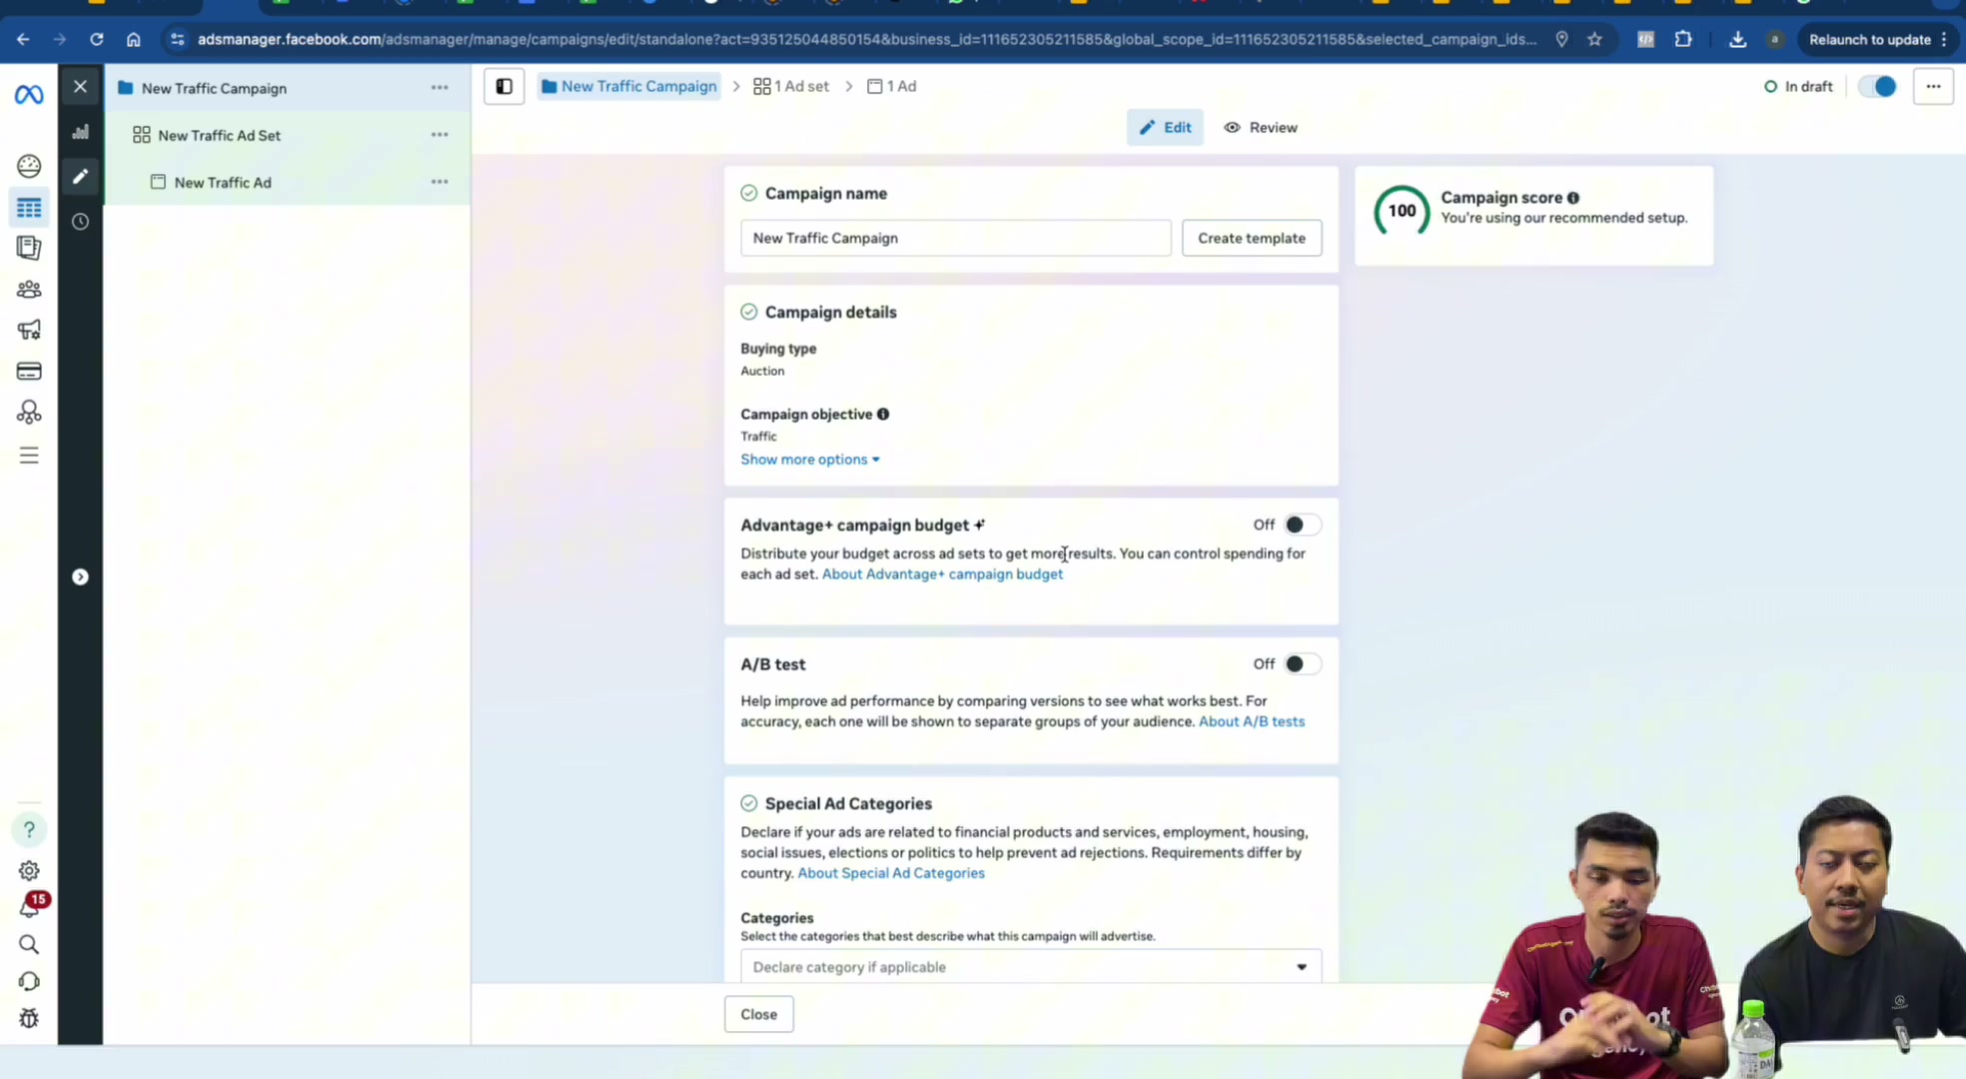Screen dimensions: 1966x1079
Task: Open Campaigns table grid icon
Action: pos(29,208)
